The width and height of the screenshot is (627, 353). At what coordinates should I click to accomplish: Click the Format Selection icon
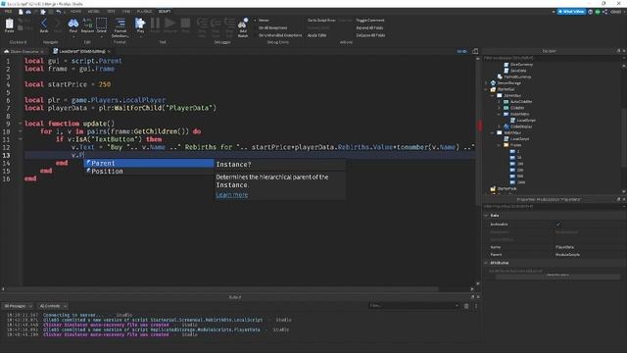(121, 24)
